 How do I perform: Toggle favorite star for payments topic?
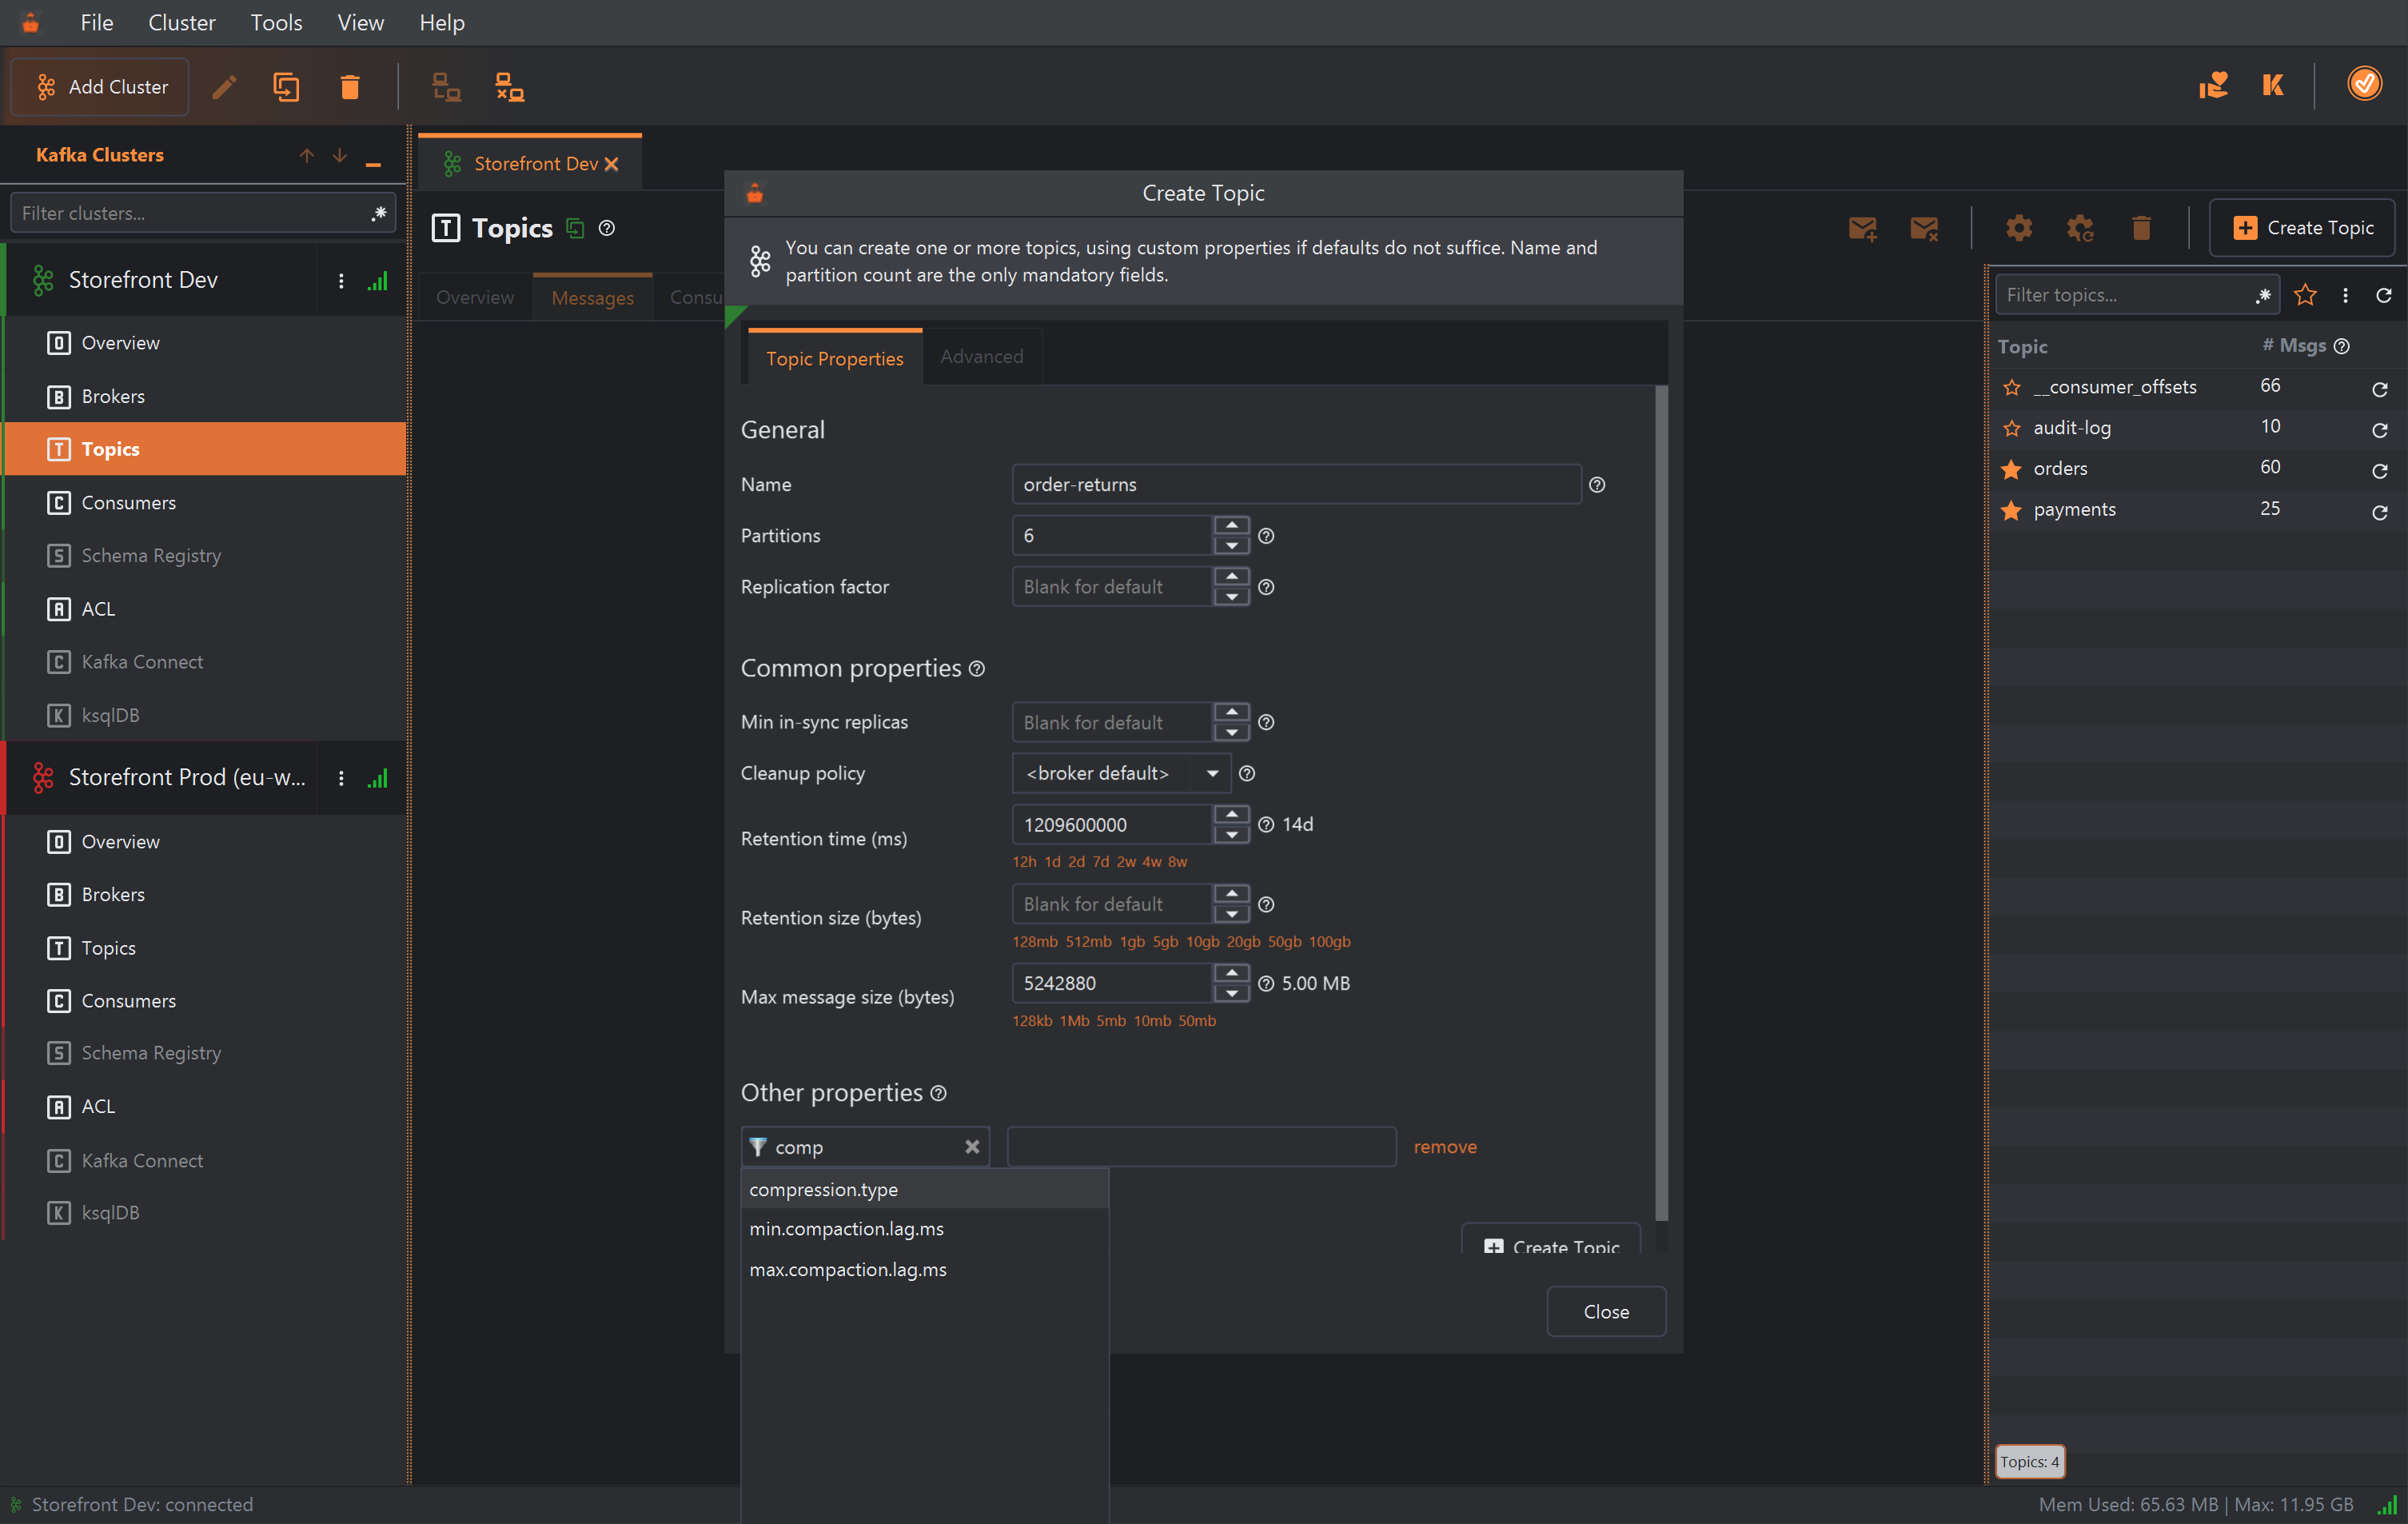point(2012,510)
